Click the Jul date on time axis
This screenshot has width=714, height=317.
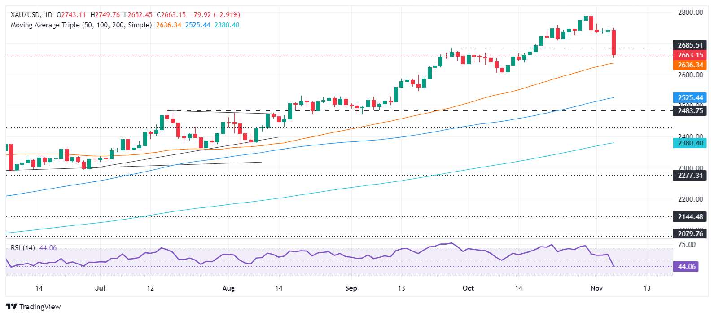click(x=100, y=288)
